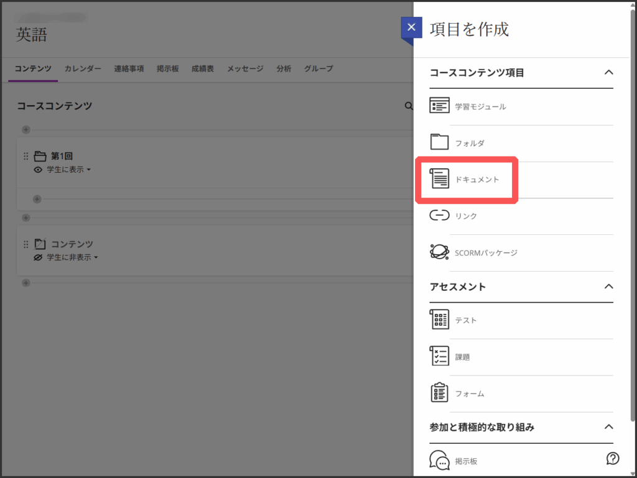Open the 成績表 tab
The image size is (637, 478).
pos(203,69)
